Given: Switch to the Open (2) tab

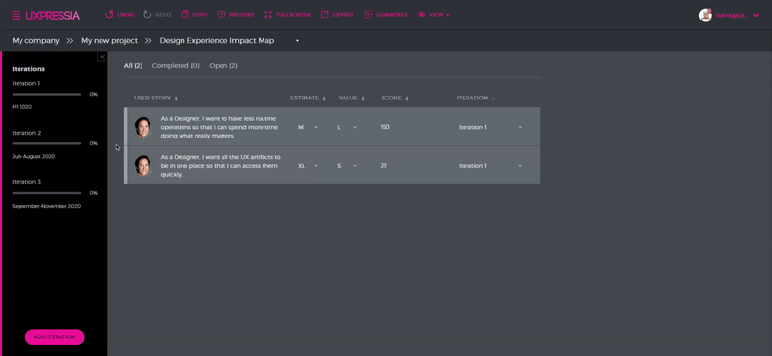Looking at the screenshot, I should tap(223, 66).
